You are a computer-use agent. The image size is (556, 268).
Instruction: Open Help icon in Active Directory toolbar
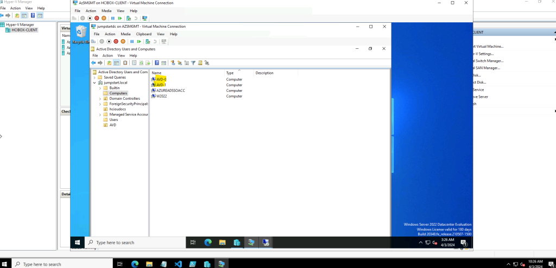[x=157, y=63]
